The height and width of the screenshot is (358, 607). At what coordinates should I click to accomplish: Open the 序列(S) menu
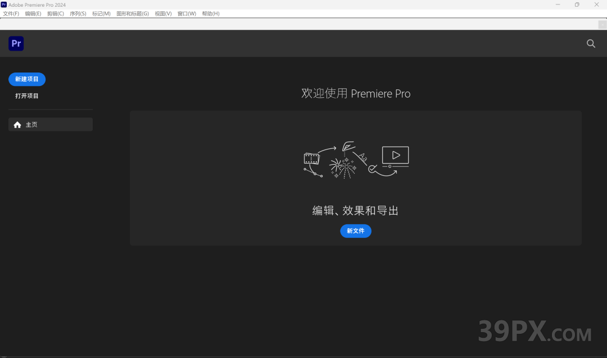[x=78, y=13]
